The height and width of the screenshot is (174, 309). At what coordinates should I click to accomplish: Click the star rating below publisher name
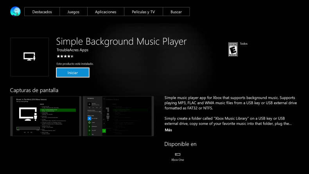click(x=65, y=56)
